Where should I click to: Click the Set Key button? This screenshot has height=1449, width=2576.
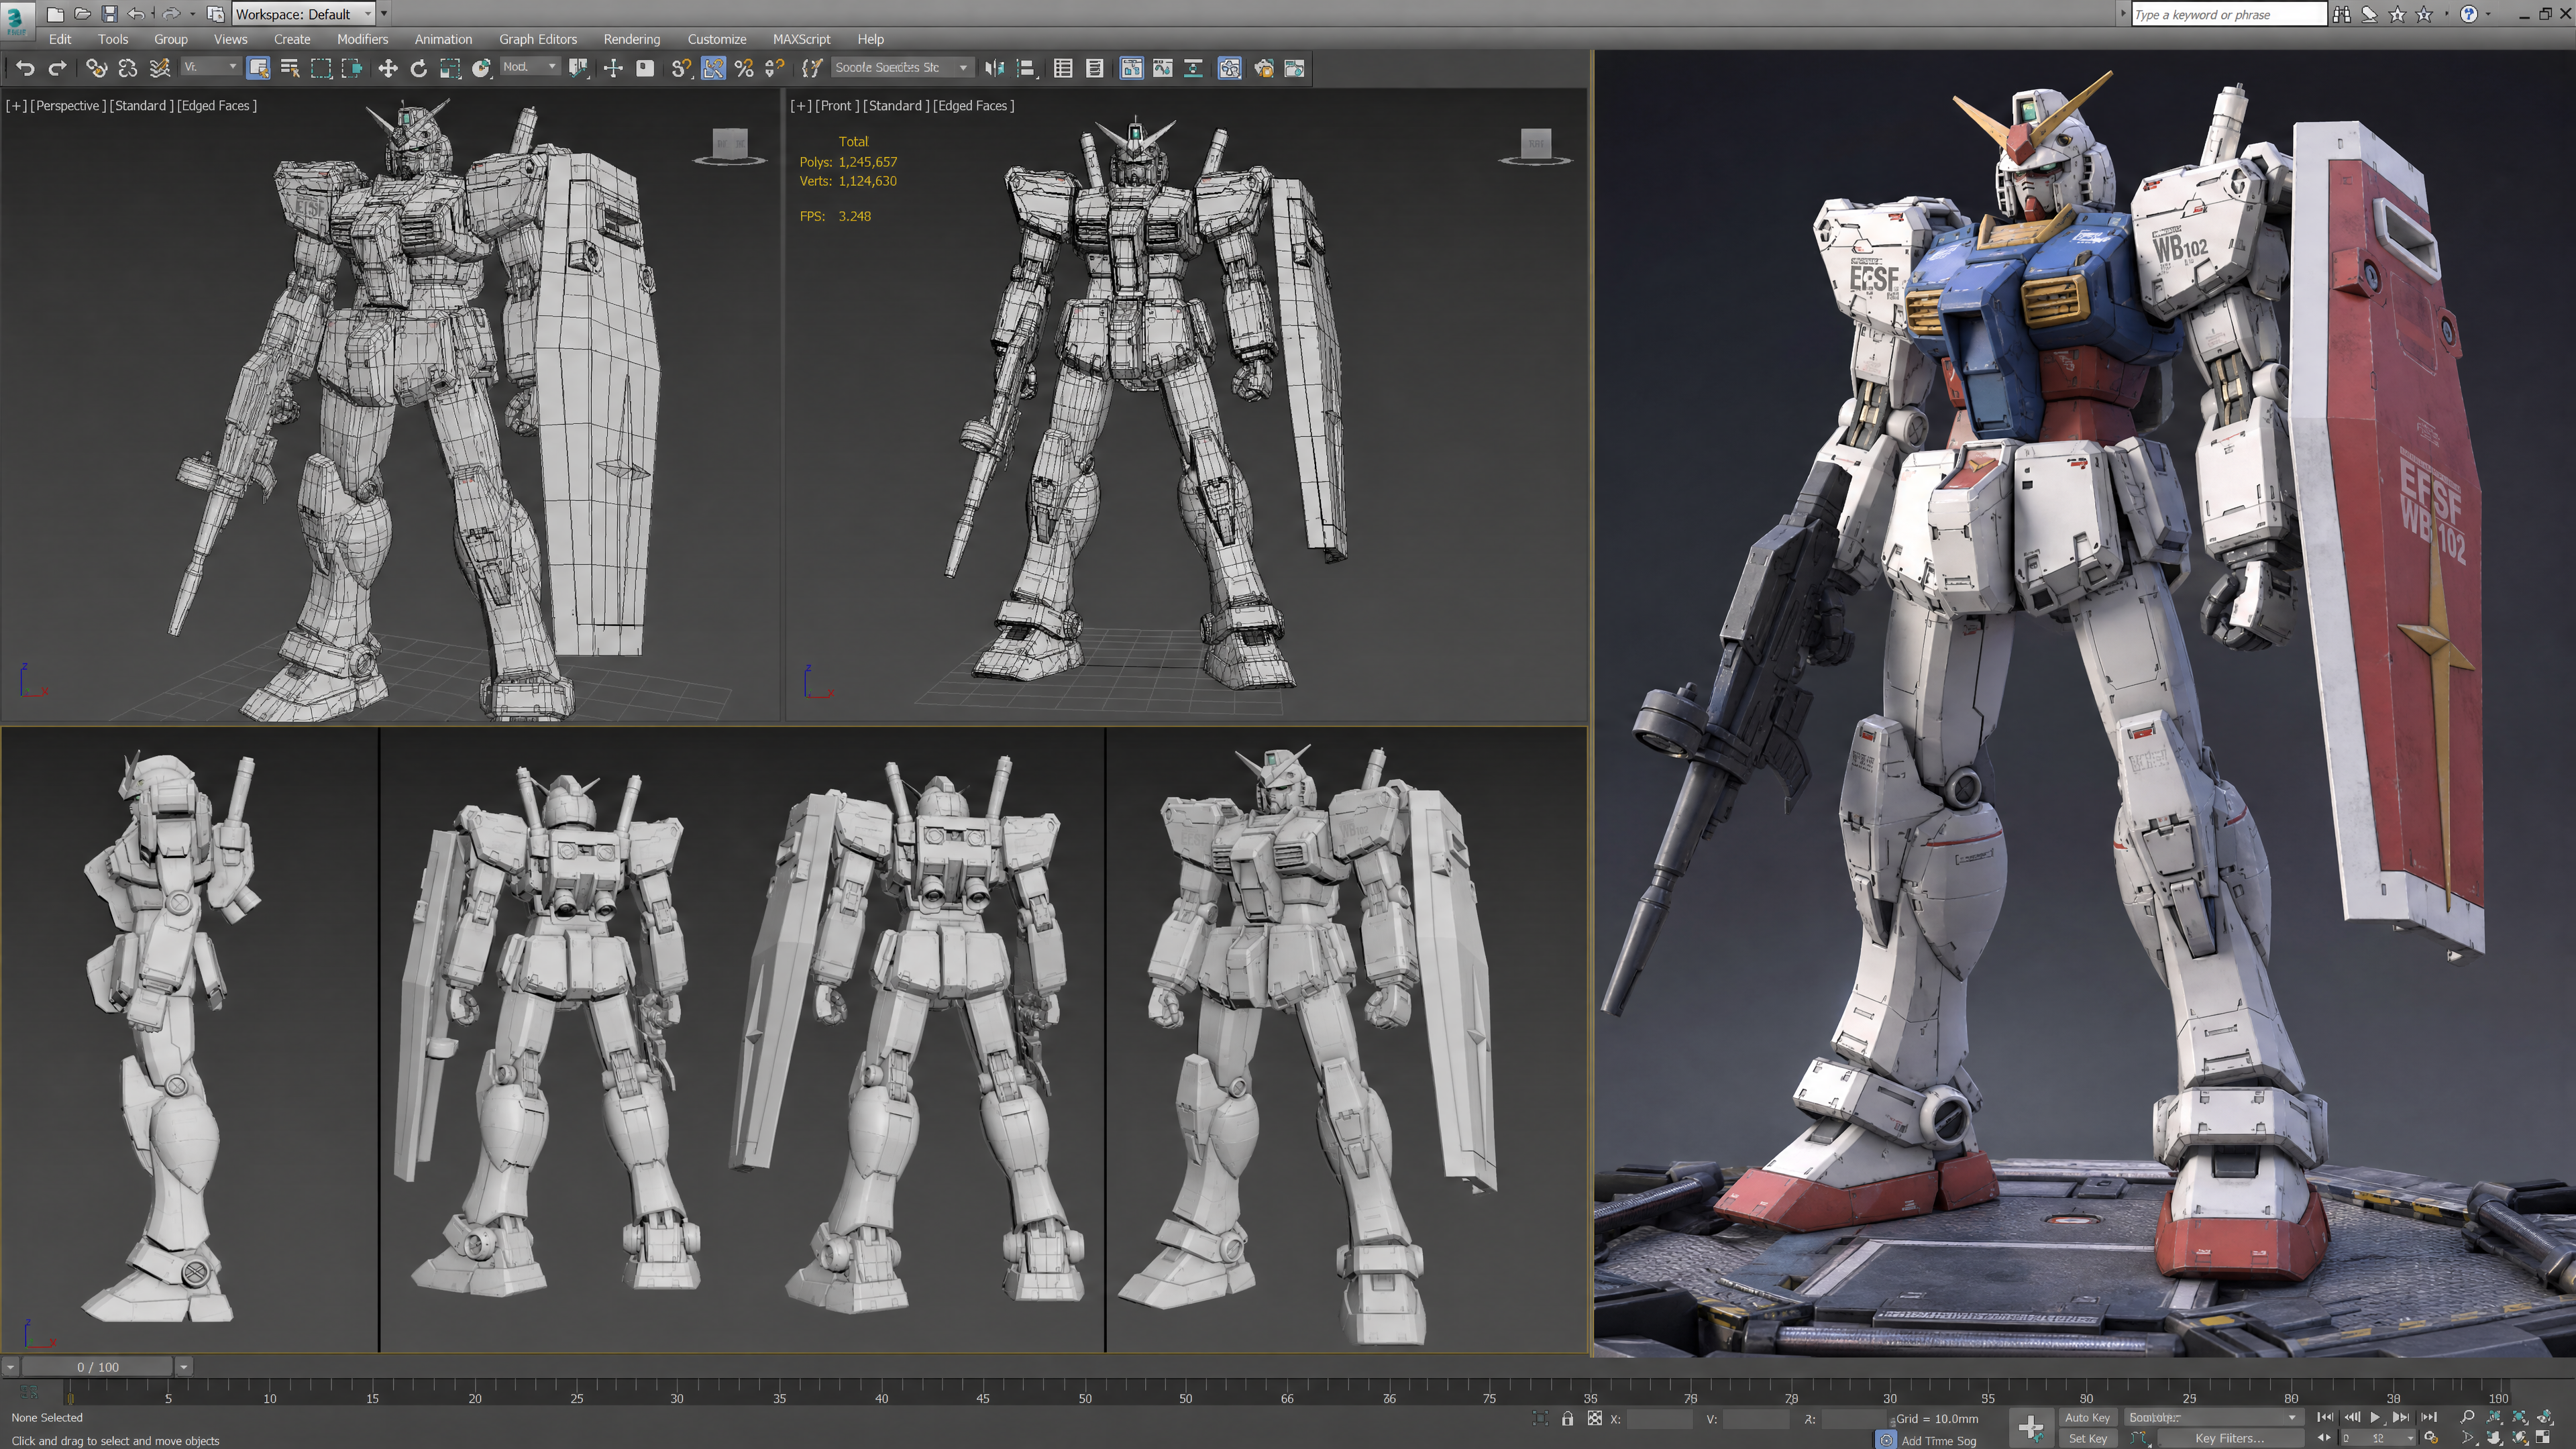coord(2087,1438)
